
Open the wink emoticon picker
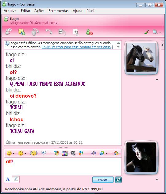(21, 153)
